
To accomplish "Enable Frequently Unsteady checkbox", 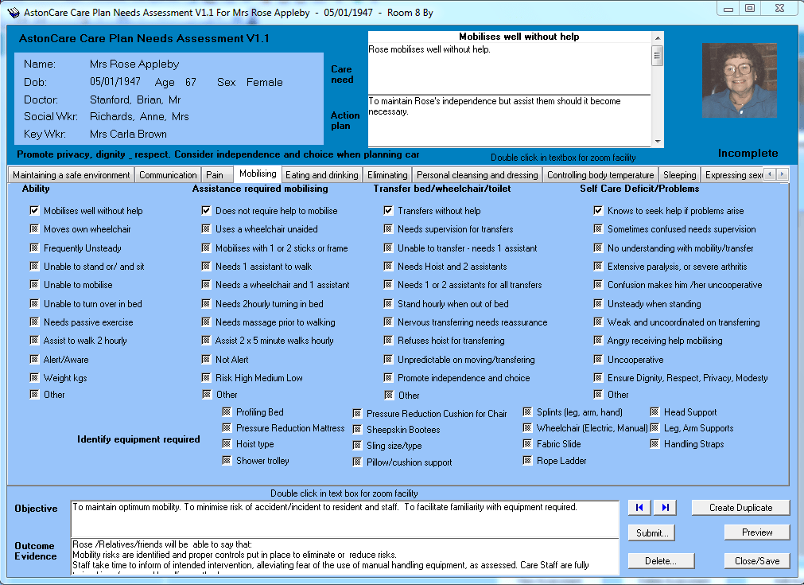I will (34, 248).
